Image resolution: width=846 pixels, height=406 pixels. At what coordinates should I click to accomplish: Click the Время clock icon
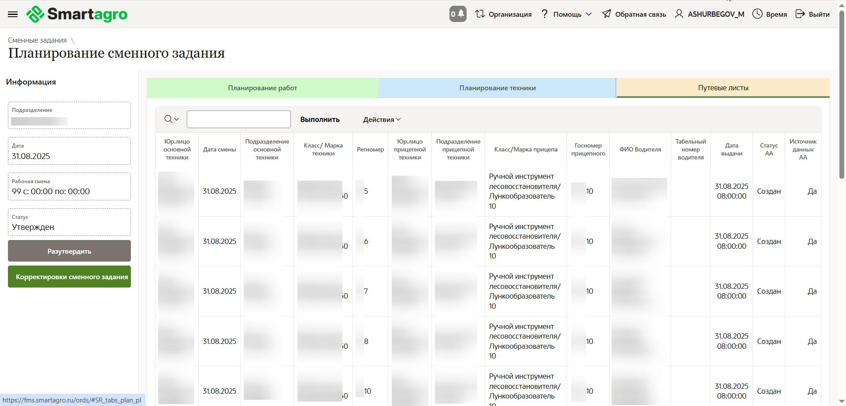coord(757,14)
